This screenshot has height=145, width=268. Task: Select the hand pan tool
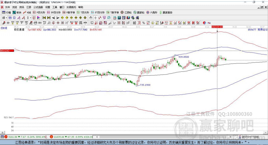click(91, 18)
